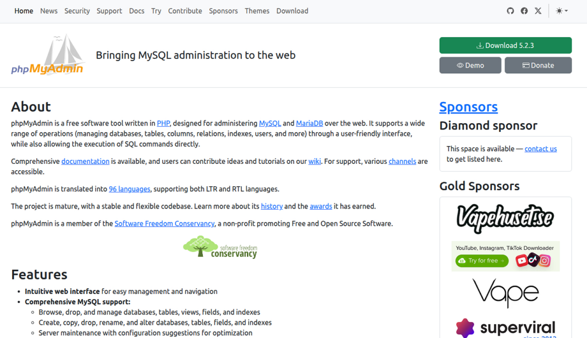The image size is (587, 338).
Task: Open the theme switcher dropdown
Action: [x=561, y=10]
